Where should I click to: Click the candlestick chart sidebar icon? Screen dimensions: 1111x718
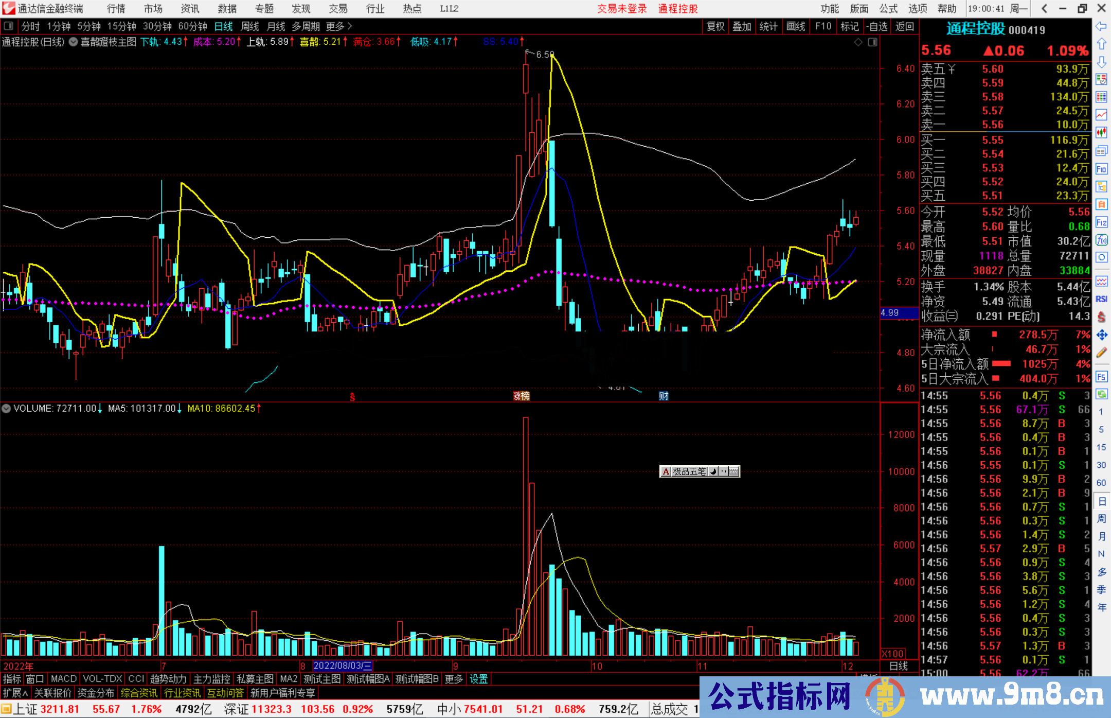click(x=1101, y=133)
